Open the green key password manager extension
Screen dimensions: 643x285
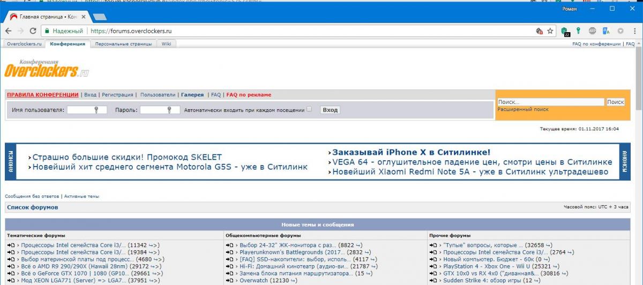point(579,31)
